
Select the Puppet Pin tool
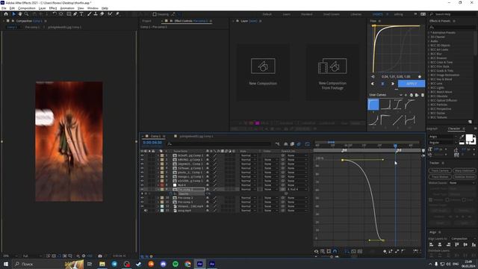click(x=117, y=14)
